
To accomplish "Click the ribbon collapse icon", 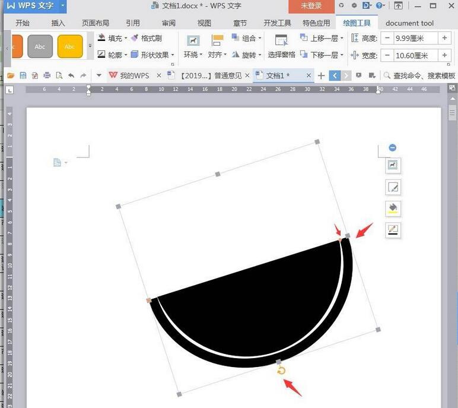I will click(398, 5).
